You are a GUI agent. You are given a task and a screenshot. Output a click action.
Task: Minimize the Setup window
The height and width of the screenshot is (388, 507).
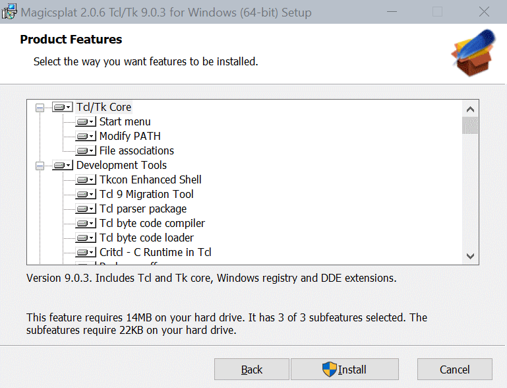click(392, 12)
